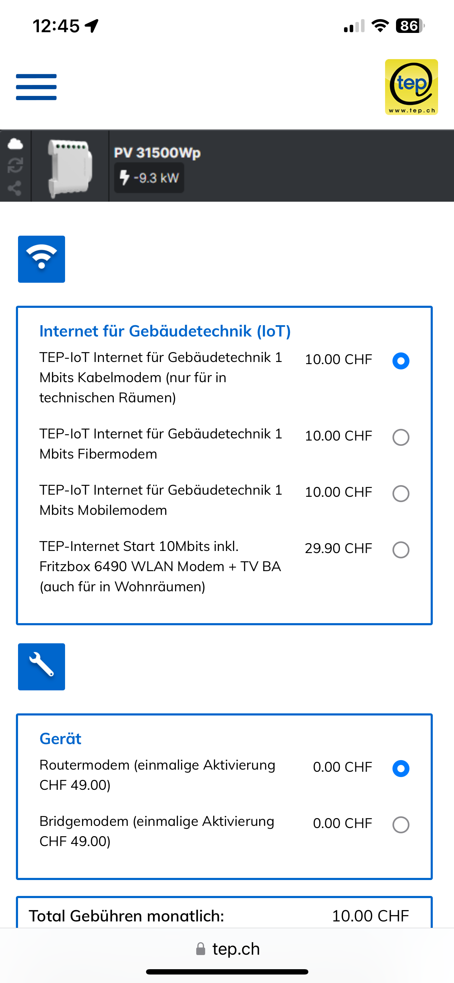This screenshot has height=983, width=454.
Task: Click the blue wrench device icon
Action: [x=42, y=667]
